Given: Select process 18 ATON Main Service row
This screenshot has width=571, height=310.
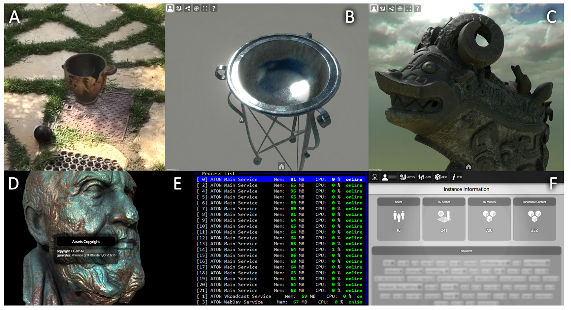Looking at the screenshot, I should (280, 273).
